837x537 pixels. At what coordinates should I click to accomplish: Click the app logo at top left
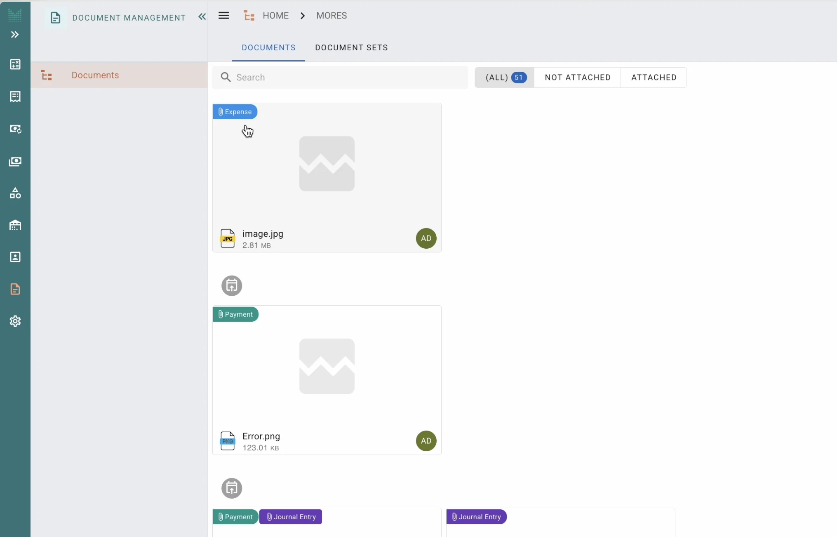[x=15, y=16]
